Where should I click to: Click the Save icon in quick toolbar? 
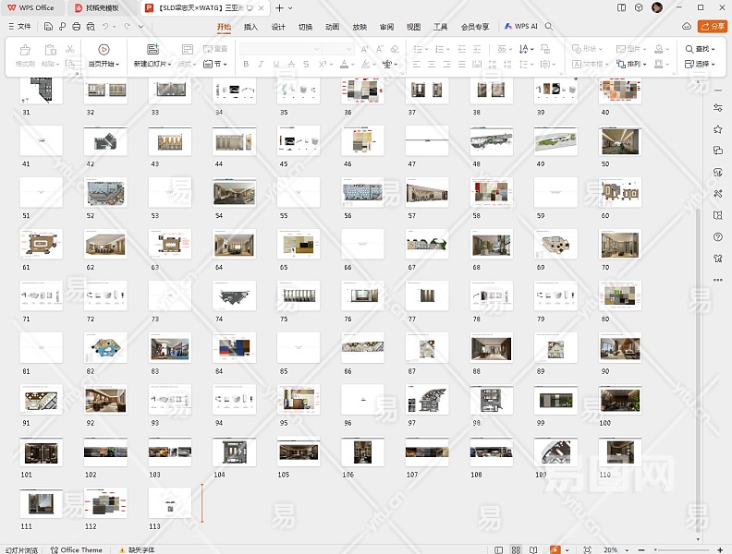point(48,27)
